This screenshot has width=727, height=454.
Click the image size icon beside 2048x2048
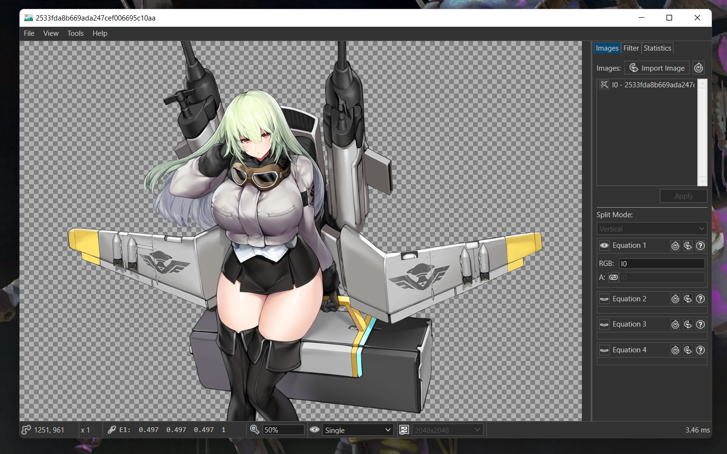(404, 430)
